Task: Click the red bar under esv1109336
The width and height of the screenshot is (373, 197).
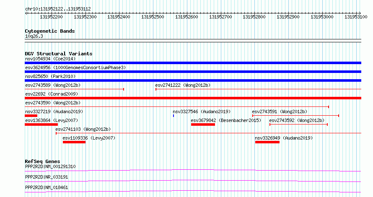Action: point(74,142)
